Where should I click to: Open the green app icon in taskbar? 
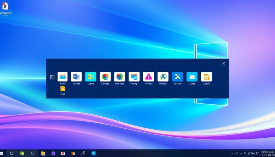coord(22,153)
